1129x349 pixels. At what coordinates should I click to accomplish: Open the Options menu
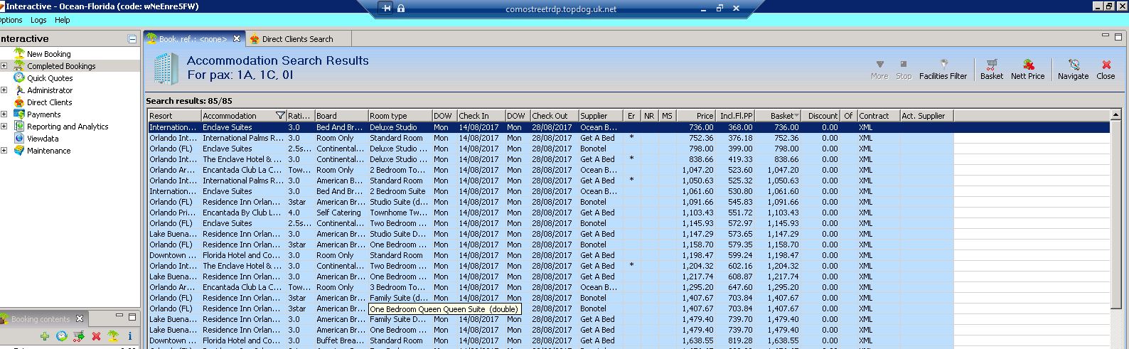click(11, 20)
